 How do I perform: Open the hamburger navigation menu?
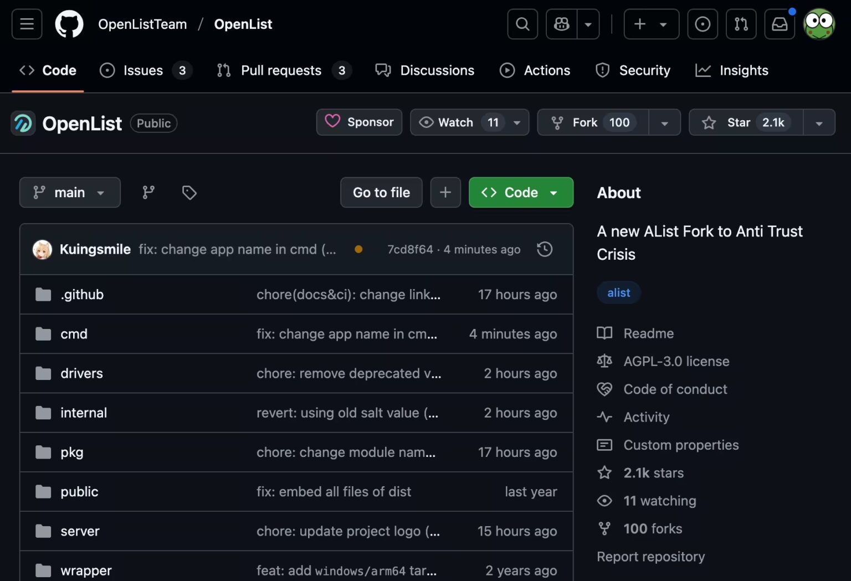pos(27,24)
